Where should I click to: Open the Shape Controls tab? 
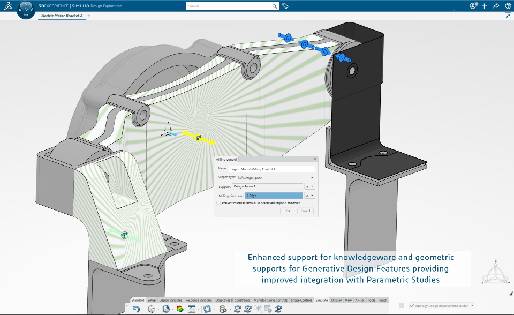[301, 300]
